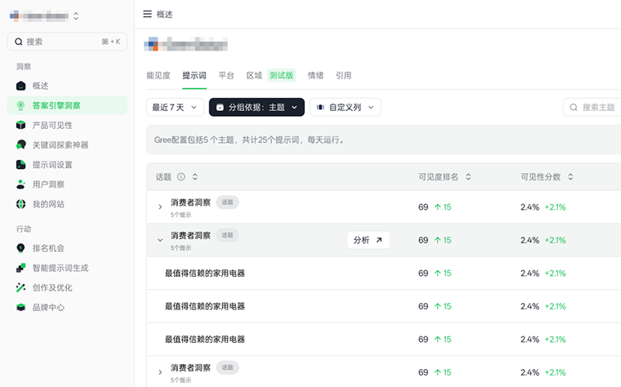Click the 概述 home icon in sidebar
The image size is (621, 387).
click(x=21, y=86)
